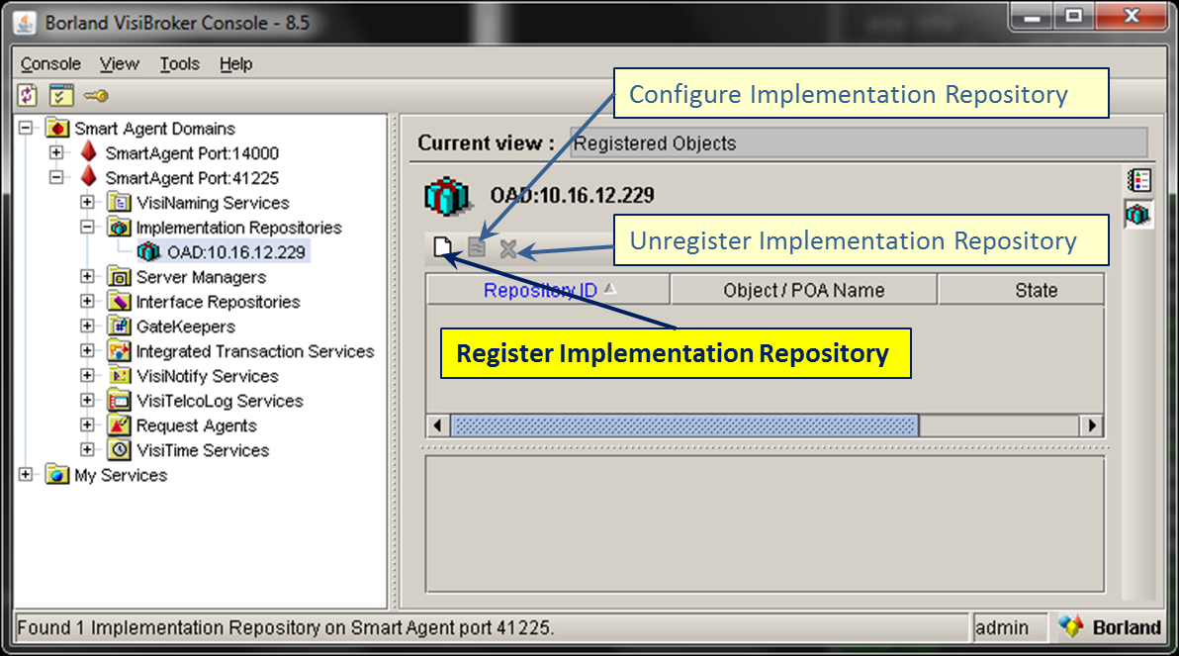Expand the GateKeepers node
This screenshot has height=656, width=1179.
87,327
